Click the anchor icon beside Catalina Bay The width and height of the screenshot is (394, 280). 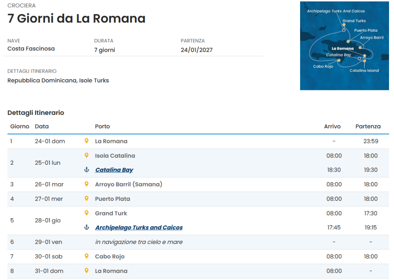[87, 170]
